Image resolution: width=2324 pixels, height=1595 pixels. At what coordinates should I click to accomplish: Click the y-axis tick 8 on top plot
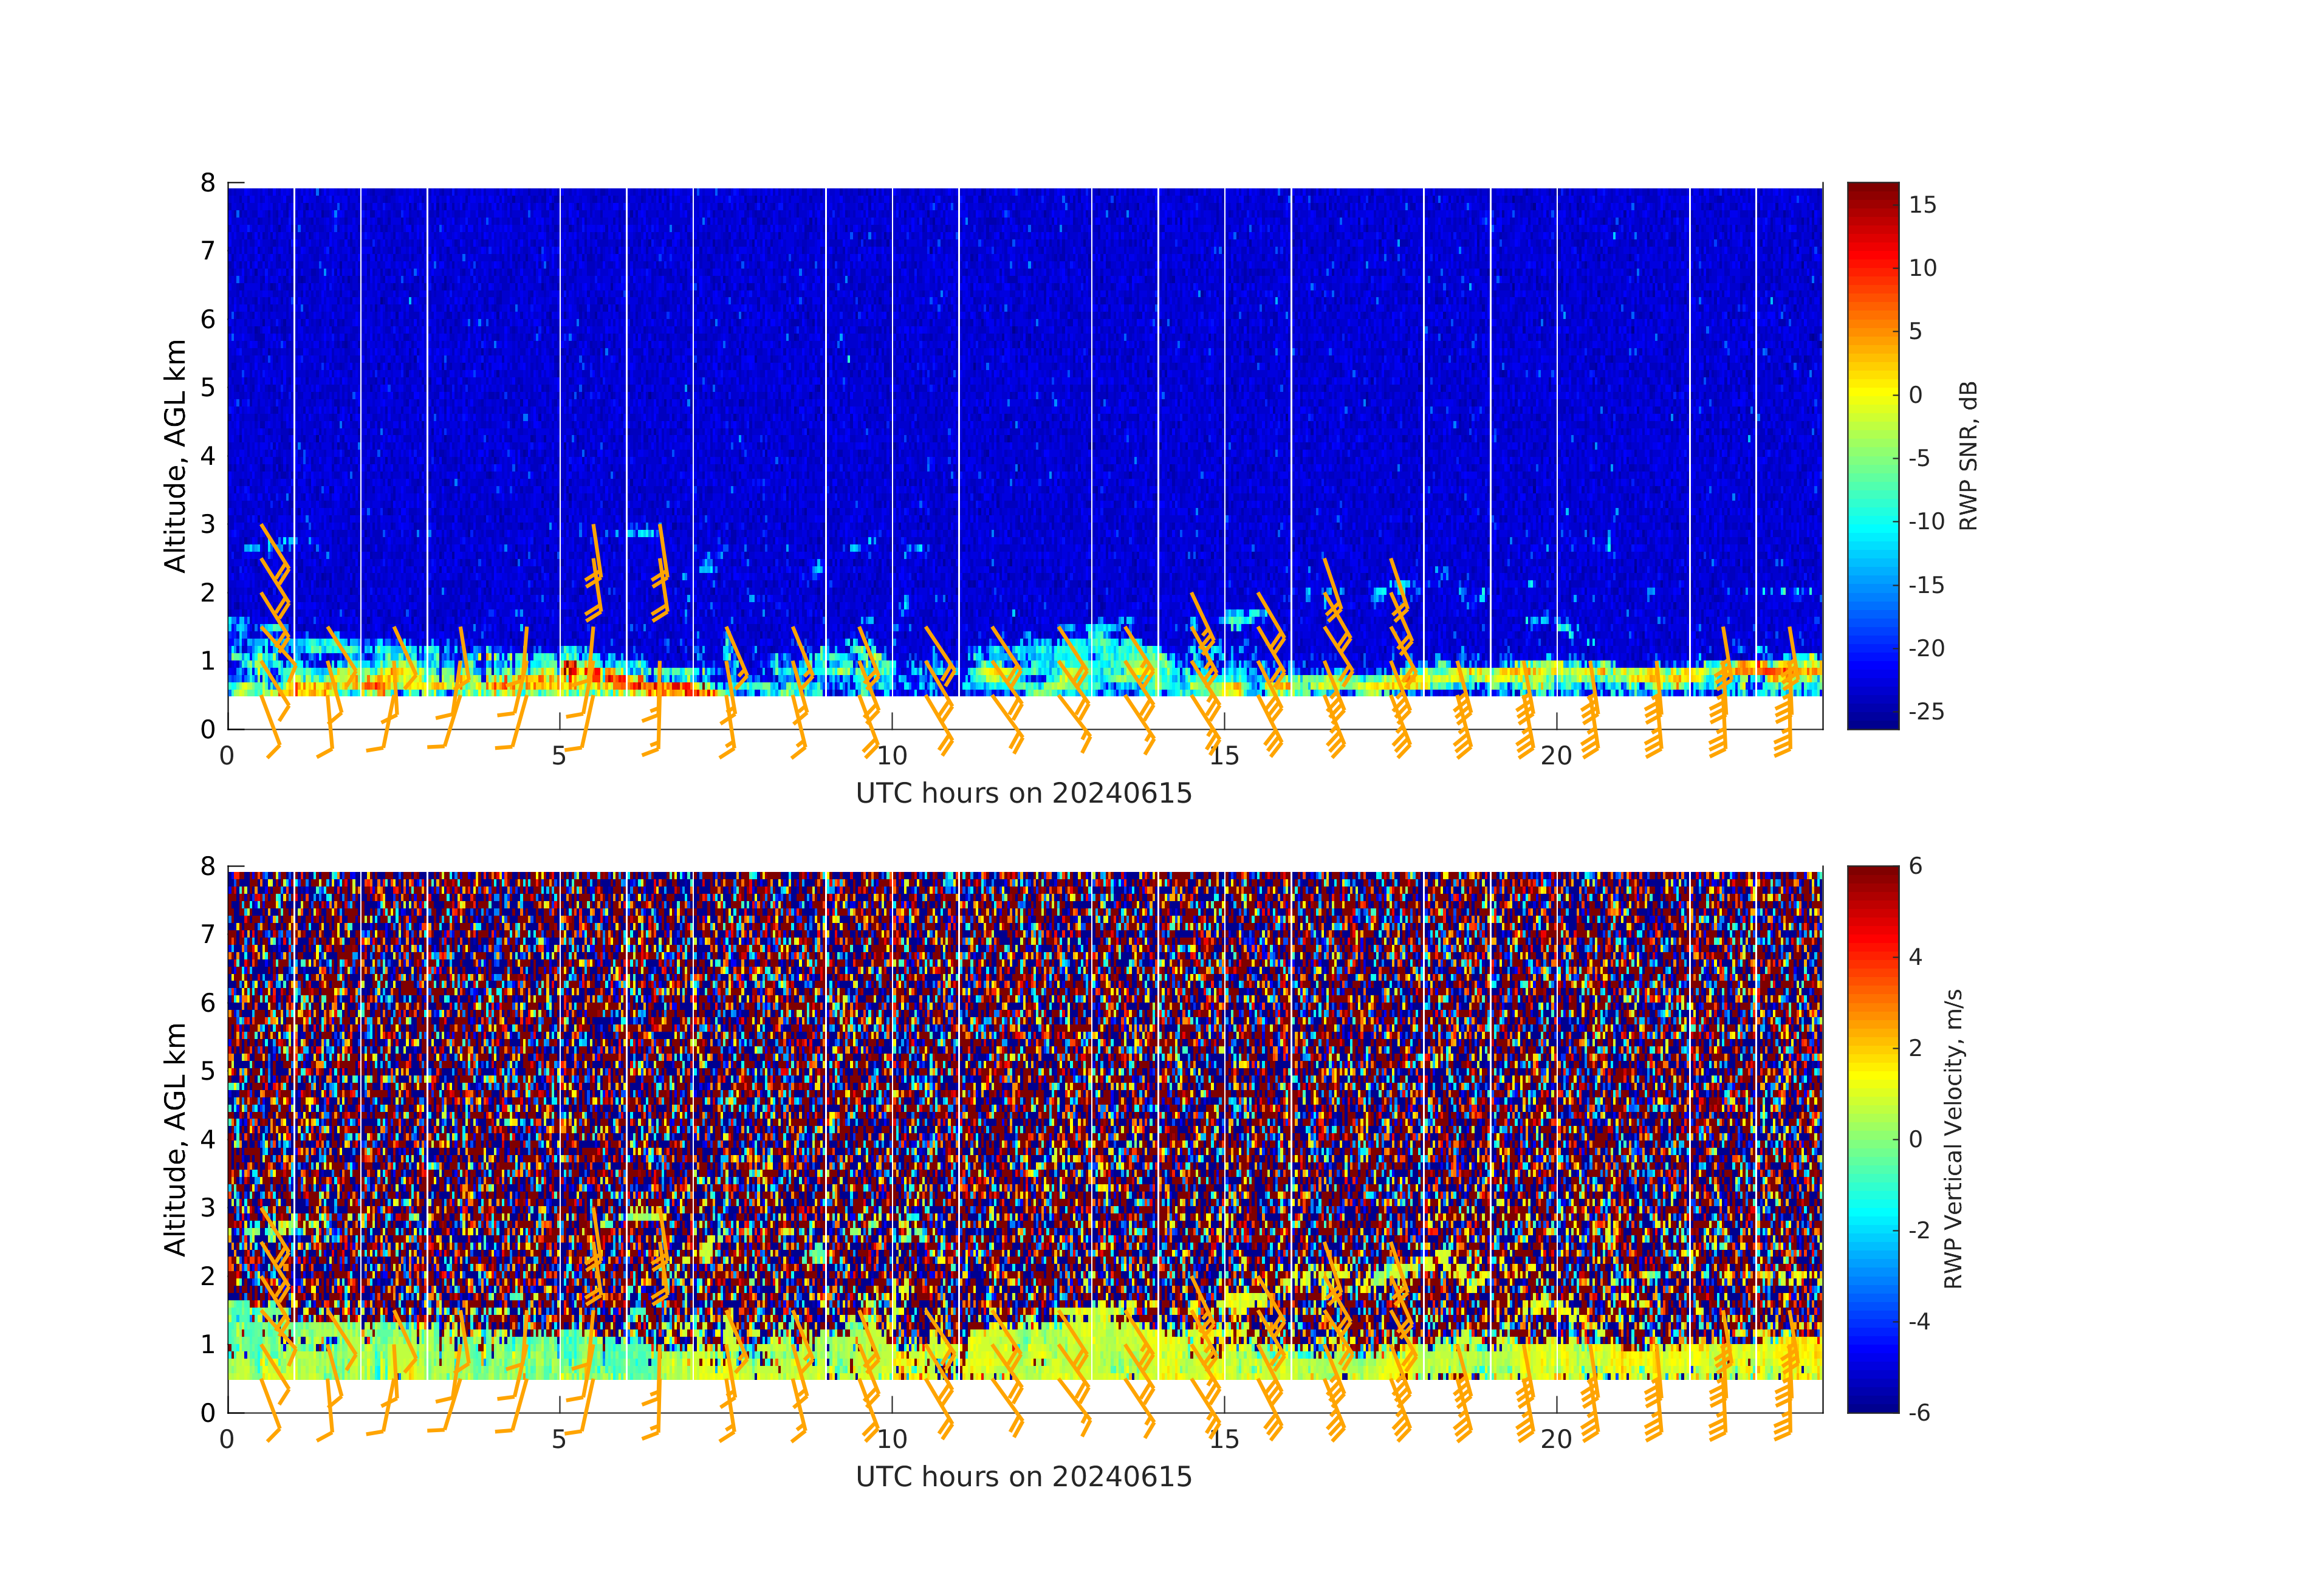click(208, 183)
